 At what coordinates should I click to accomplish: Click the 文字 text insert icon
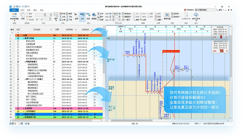98,14
